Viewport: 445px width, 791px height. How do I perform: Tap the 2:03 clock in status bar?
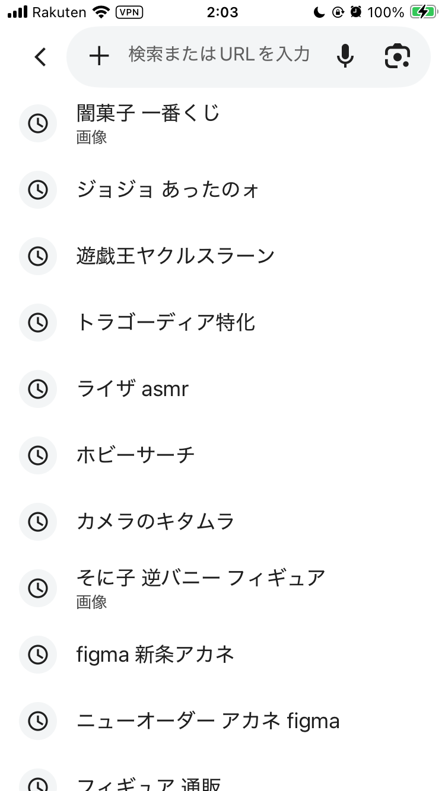coord(223,12)
